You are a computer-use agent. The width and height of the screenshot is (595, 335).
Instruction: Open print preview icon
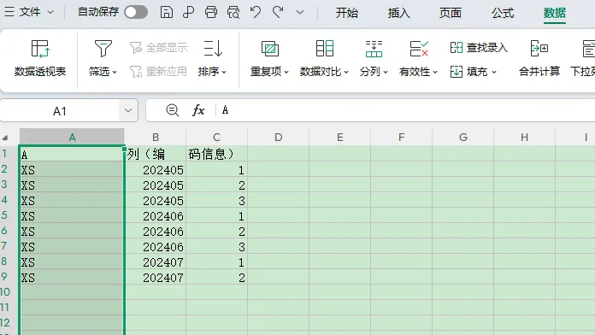233,12
